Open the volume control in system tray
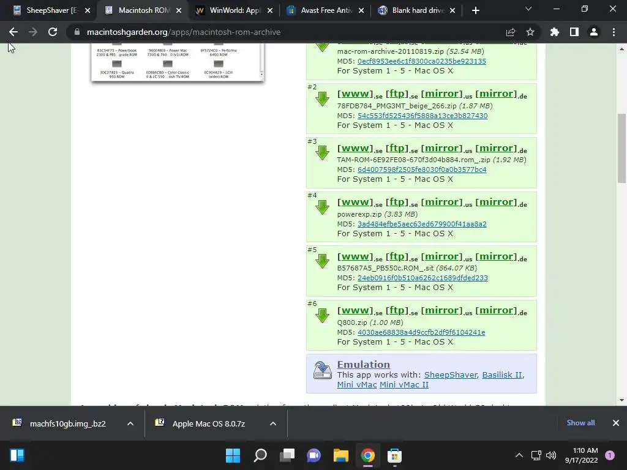The width and height of the screenshot is (627, 470). coord(551,455)
